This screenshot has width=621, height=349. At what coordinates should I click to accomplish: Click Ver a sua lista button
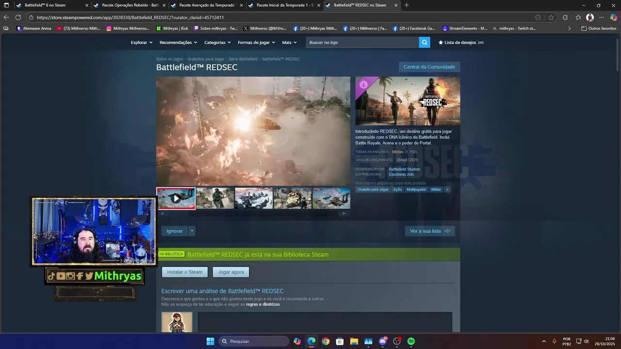coord(430,231)
